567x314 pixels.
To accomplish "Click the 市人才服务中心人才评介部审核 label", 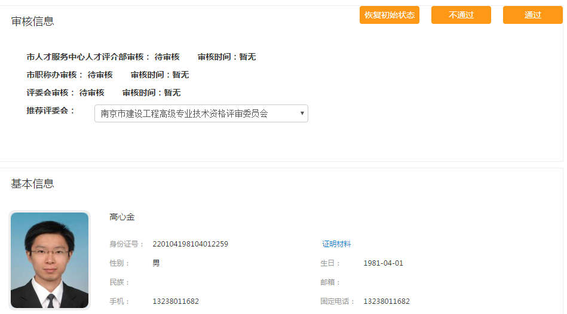I will coord(88,57).
